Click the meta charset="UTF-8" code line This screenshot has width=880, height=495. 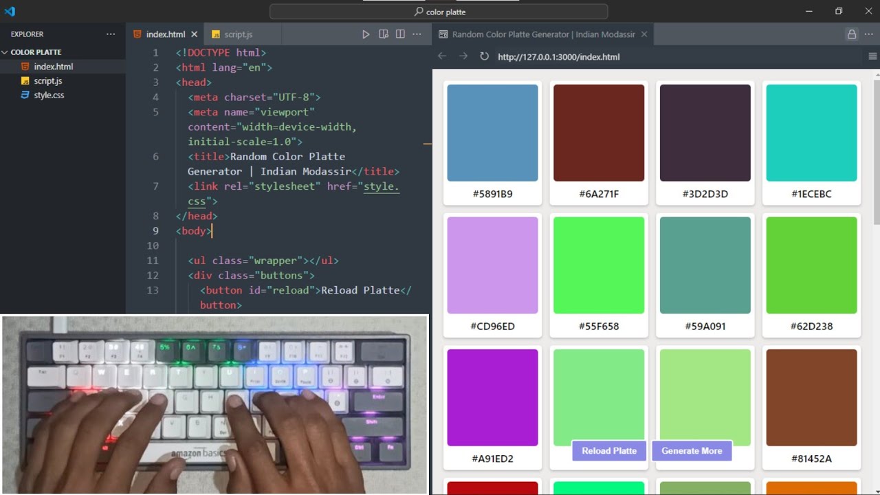click(254, 97)
